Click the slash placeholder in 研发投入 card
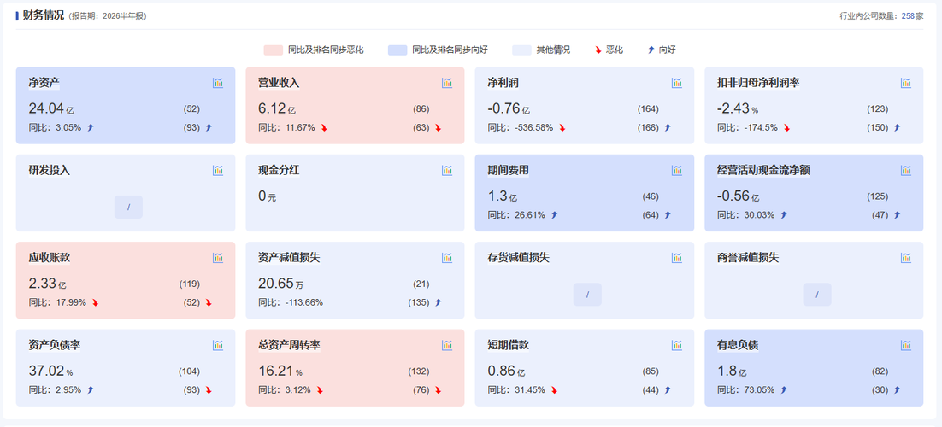The height and width of the screenshot is (427, 942). [128, 208]
